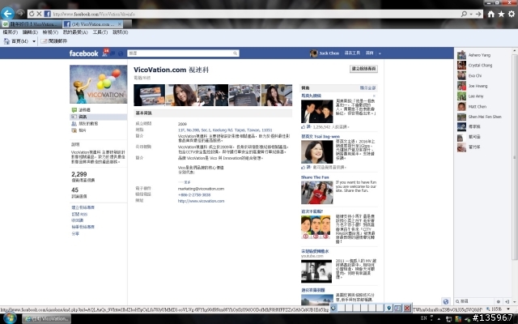The width and height of the screenshot is (518, 324).
Task: Click the chat sidebar search field
Action: click(x=475, y=301)
